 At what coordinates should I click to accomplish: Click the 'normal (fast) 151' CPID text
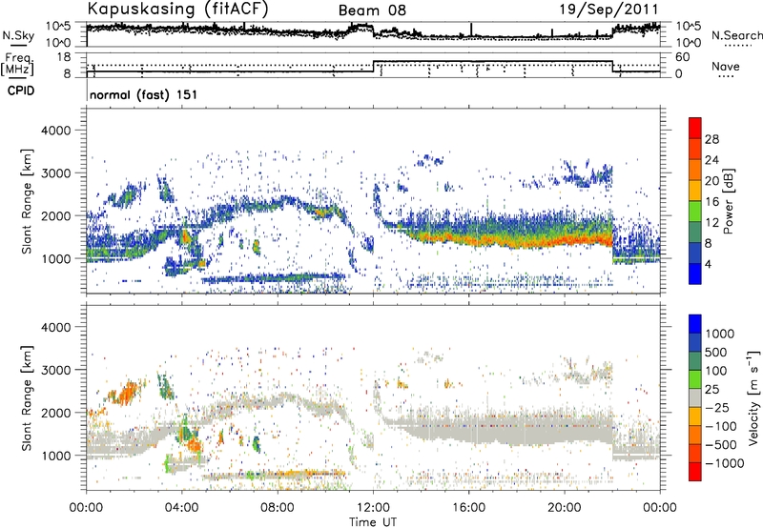coord(144,94)
